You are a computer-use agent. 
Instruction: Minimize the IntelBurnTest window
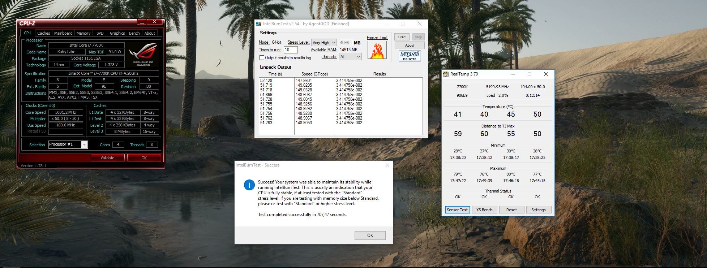coord(387,24)
